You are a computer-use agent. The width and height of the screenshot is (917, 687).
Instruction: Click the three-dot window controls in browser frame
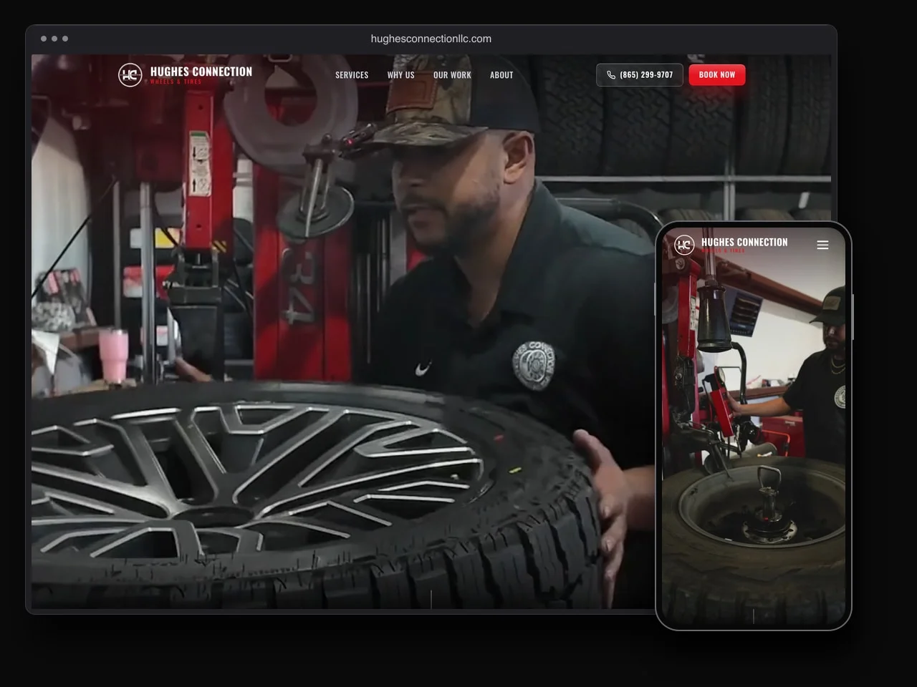tap(54, 39)
